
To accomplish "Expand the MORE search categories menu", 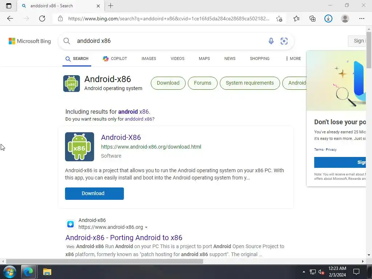I will pyautogui.click(x=293, y=58).
